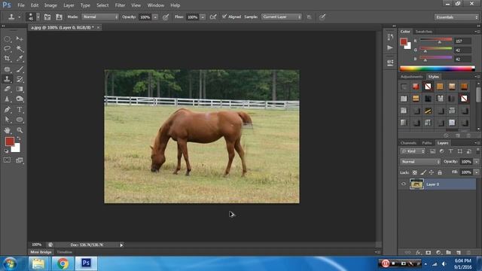Viewport: 482px width, 271px height.
Task: Select the Pen tool
Action: tap(7, 110)
